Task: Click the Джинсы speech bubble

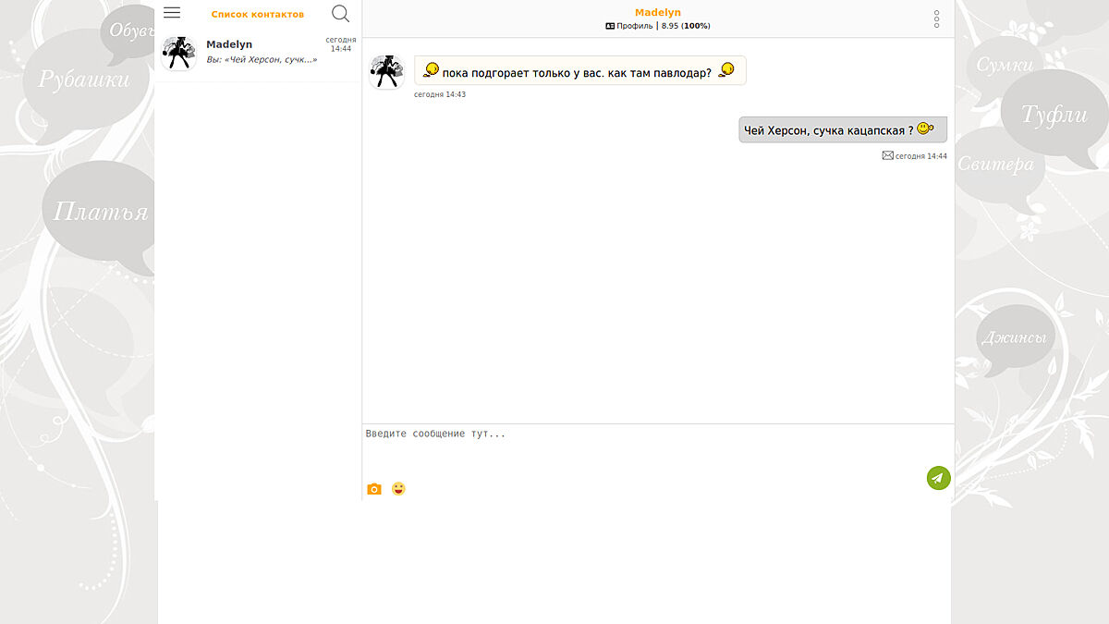Action: click(x=1014, y=337)
